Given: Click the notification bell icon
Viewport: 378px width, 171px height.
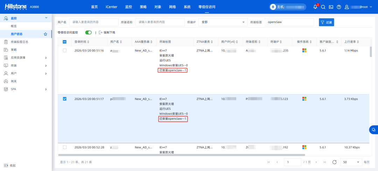Looking at the screenshot, I should click(315, 7).
